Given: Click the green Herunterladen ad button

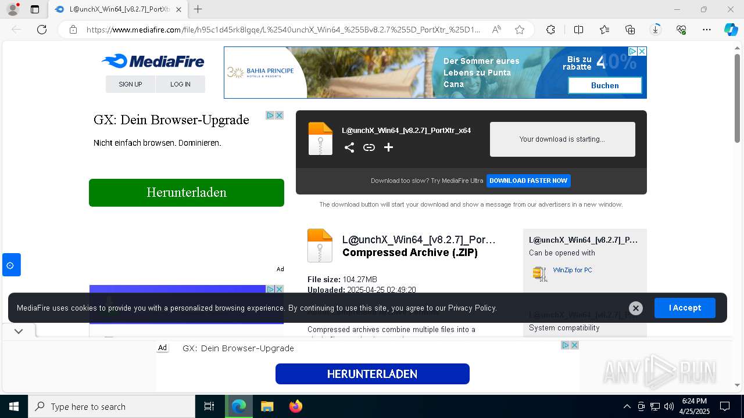Looking at the screenshot, I should (x=187, y=193).
